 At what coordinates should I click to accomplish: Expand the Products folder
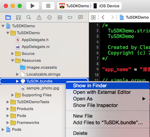[x=8, y=109]
